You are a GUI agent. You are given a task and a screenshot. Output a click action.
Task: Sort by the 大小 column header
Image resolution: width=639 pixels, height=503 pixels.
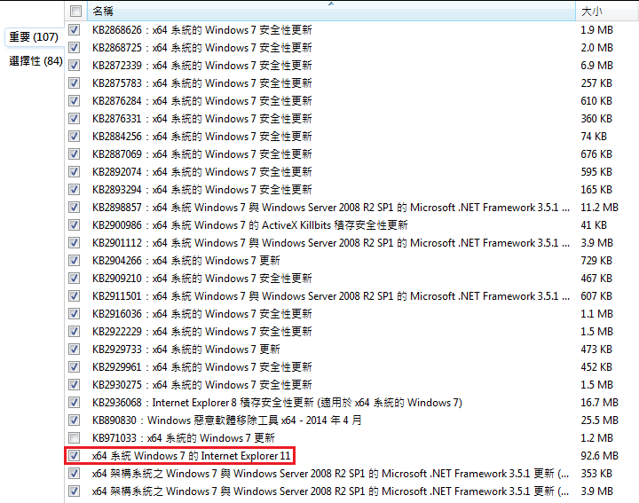click(x=607, y=11)
